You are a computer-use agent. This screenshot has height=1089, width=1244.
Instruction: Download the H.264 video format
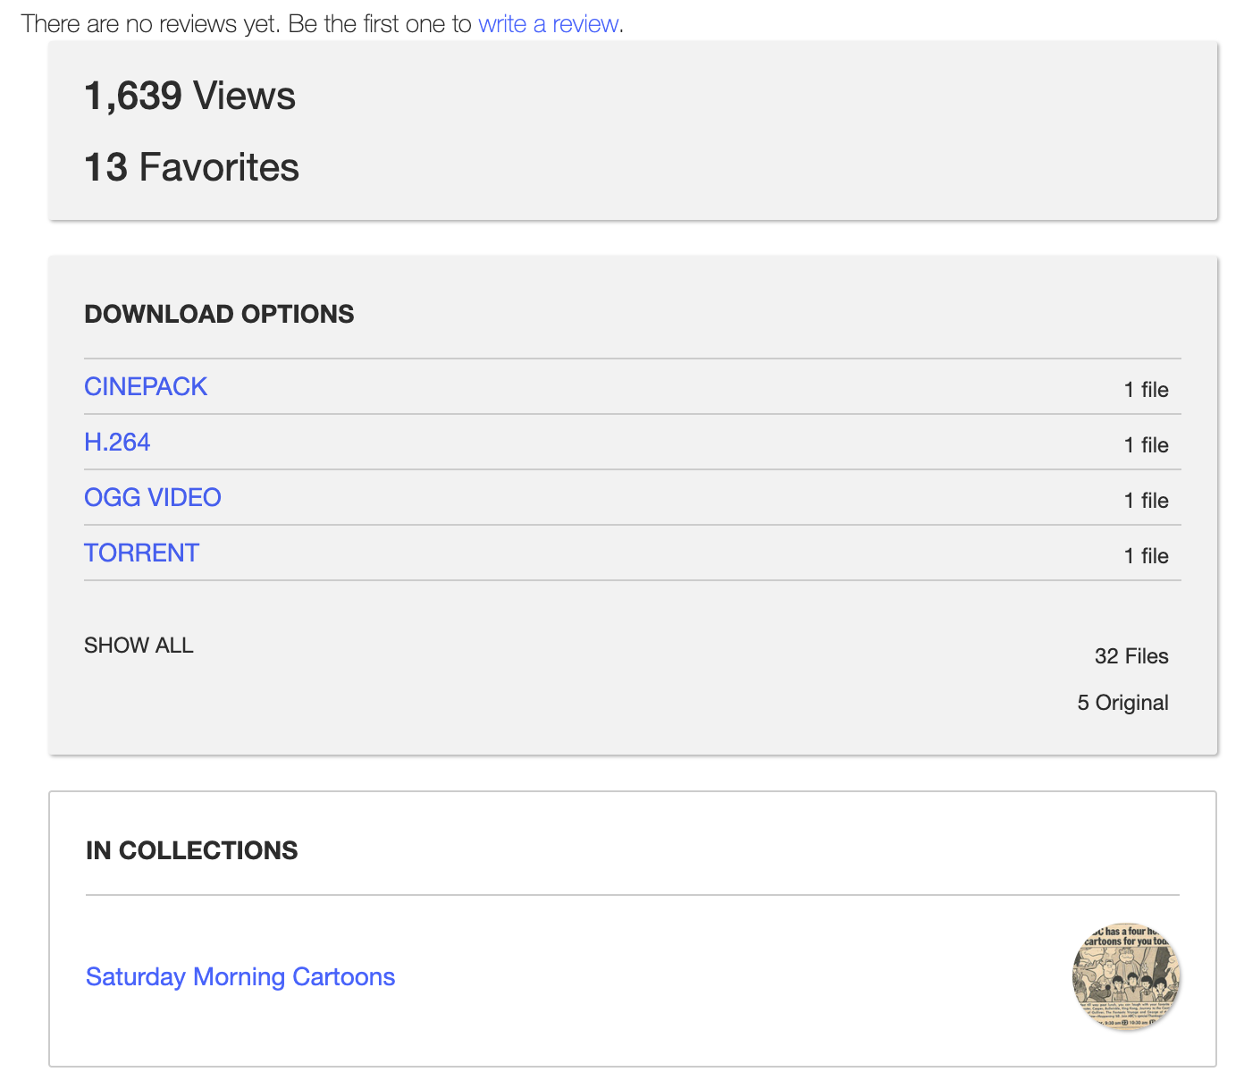click(117, 442)
